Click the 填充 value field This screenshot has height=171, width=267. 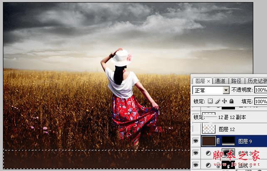261,102
